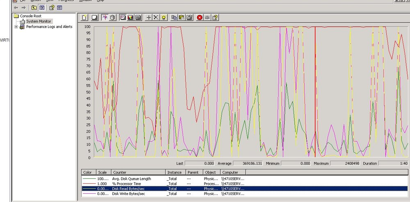Screen dimensions: 410x202
Task: Click the Scale column header
Action: coord(104,172)
